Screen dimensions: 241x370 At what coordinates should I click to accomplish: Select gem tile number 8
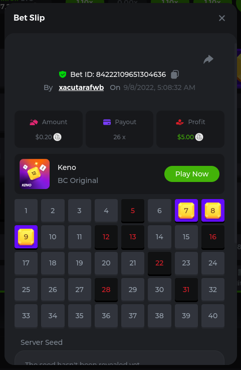213,211
